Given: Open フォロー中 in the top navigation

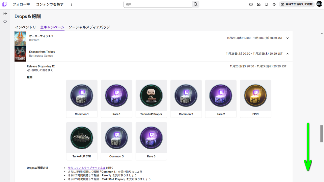Looking at the screenshot, I should click(x=21, y=4).
